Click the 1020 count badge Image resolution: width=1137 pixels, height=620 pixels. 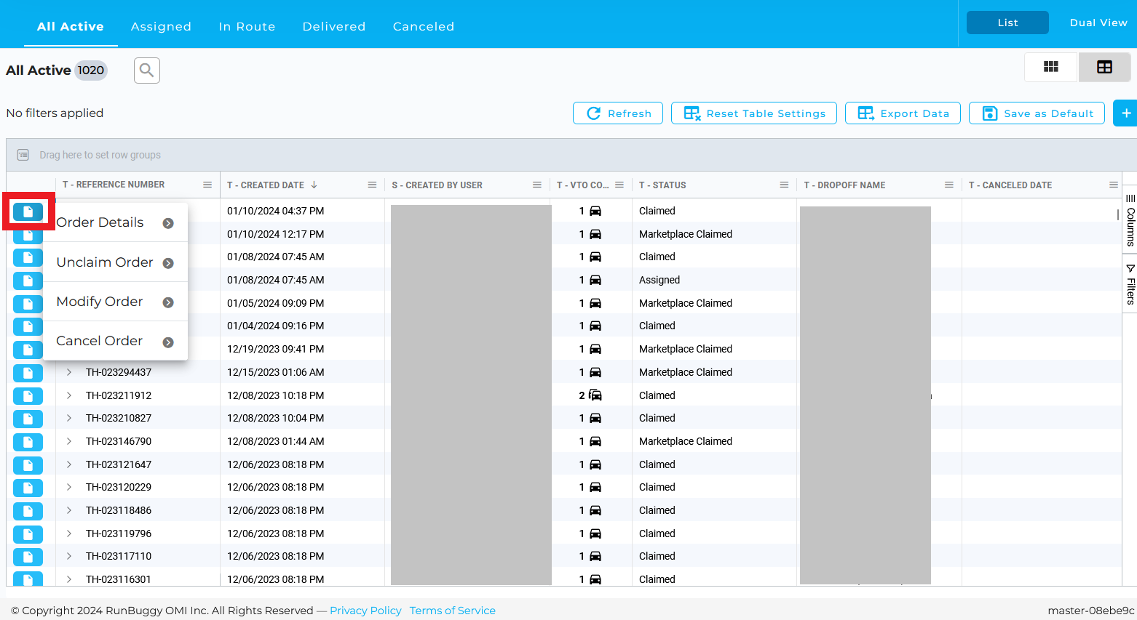pyautogui.click(x=91, y=71)
